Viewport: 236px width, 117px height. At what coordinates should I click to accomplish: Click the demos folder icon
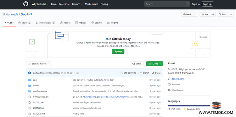[x=30, y=85]
